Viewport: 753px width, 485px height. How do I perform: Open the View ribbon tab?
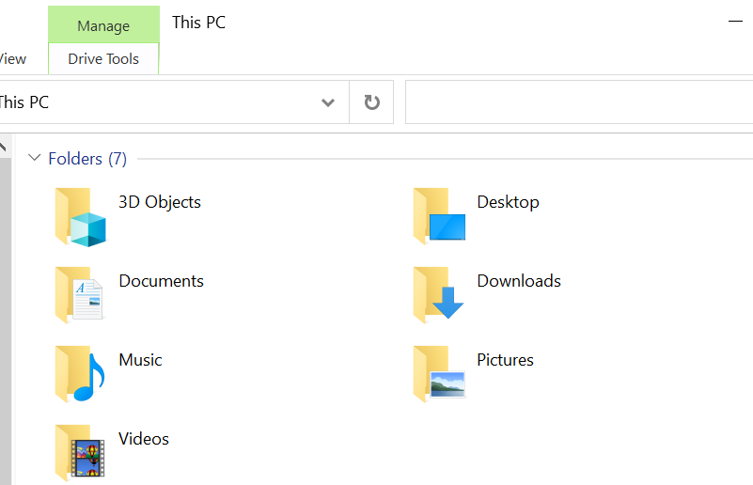pos(13,59)
